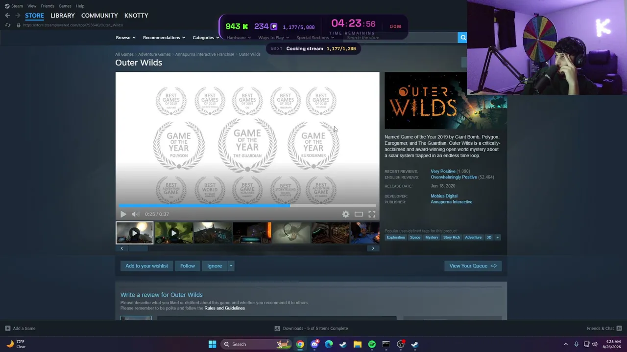Open the Mobius Digital developer link

444,196
